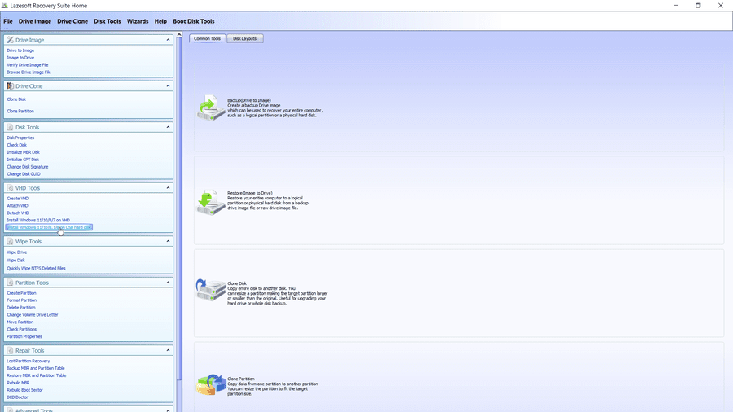Collapse the VHD Tools panel

169,188
